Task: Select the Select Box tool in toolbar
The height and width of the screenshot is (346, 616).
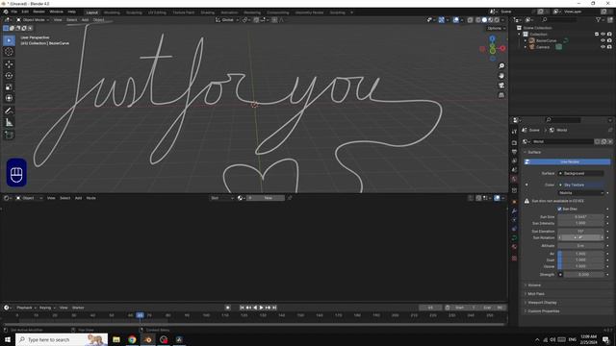Action: pos(9,40)
